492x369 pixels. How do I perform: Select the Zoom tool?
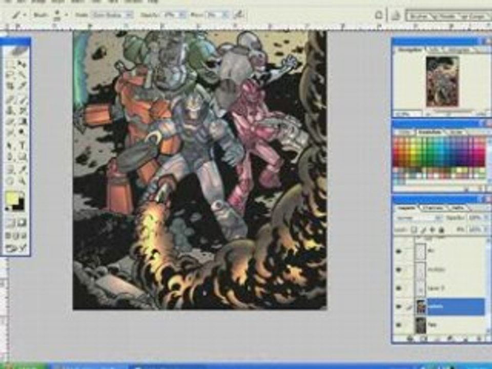(x=22, y=181)
